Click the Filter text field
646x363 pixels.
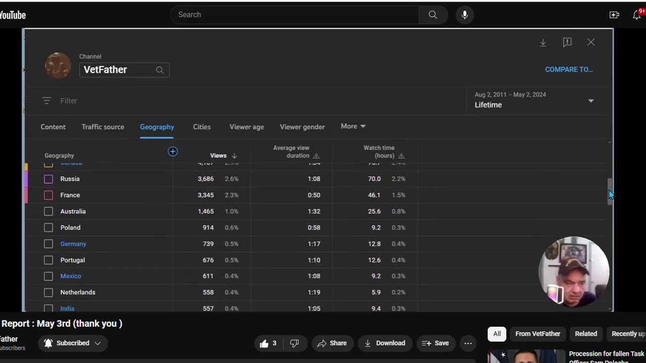pos(69,101)
